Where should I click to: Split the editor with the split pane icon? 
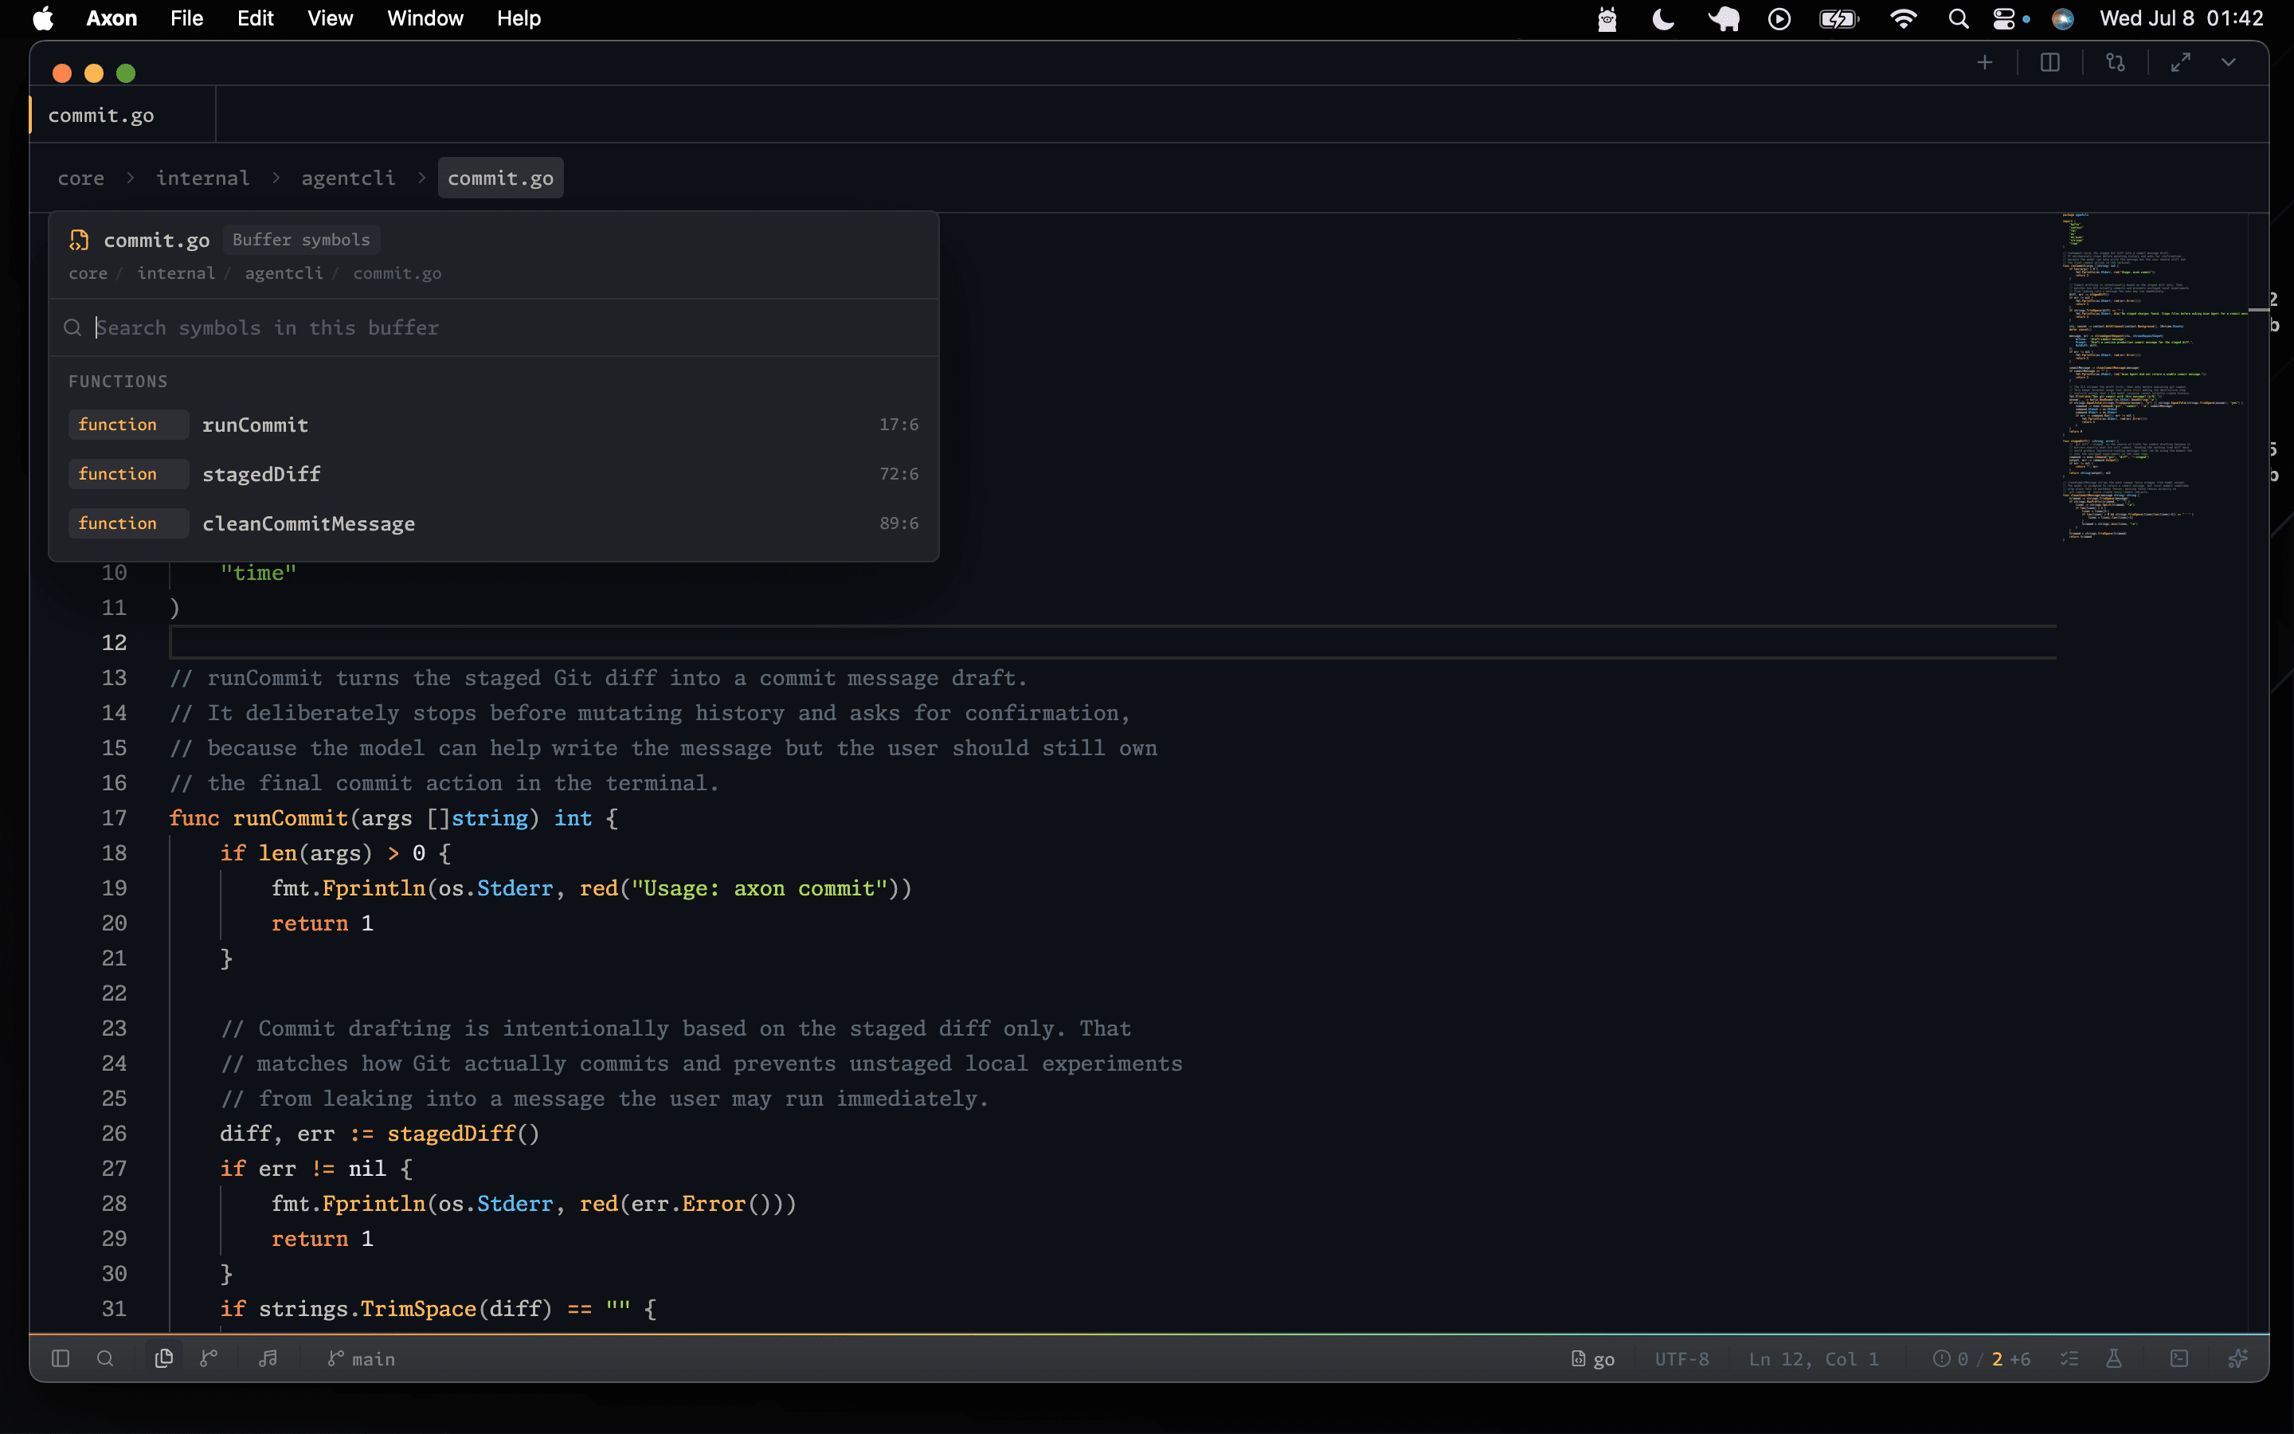(x=2049, y=63)
